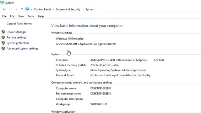Open the Tools menu

point(31,16)
